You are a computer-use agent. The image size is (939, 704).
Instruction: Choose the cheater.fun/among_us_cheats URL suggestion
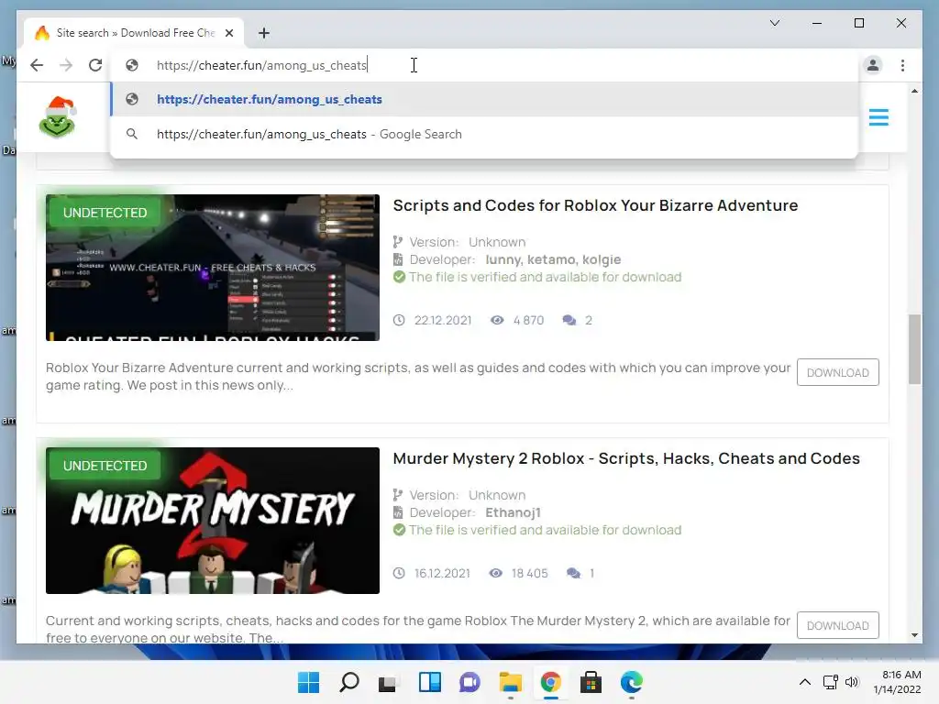(484, 99)
